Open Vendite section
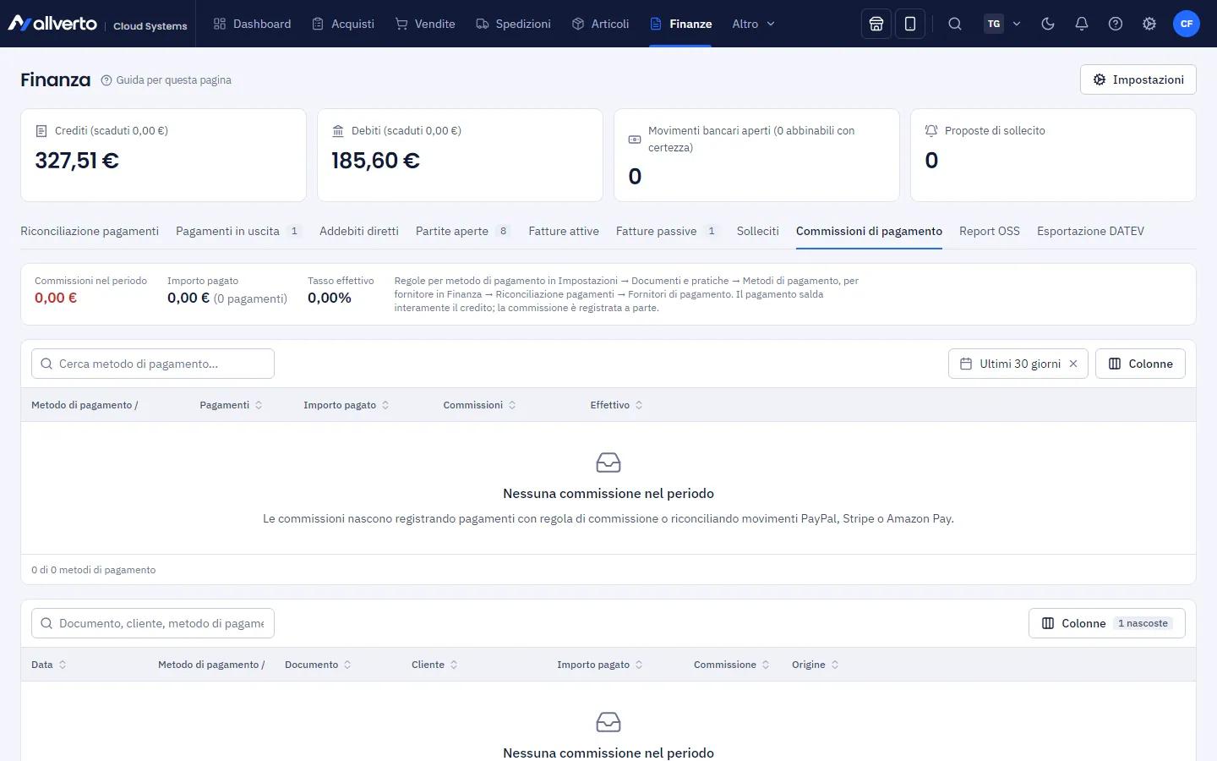Image resolution: width=1217 pixels, height=761 pixels. tap(425, 24)
